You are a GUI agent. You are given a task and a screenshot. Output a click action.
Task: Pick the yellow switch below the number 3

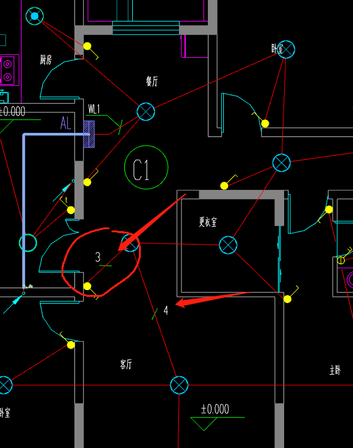click(87, 286)
